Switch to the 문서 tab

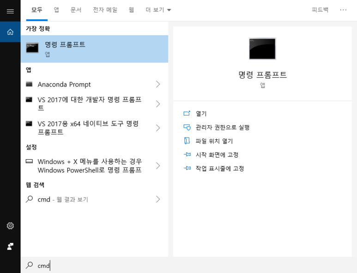(x=76, y=10)
